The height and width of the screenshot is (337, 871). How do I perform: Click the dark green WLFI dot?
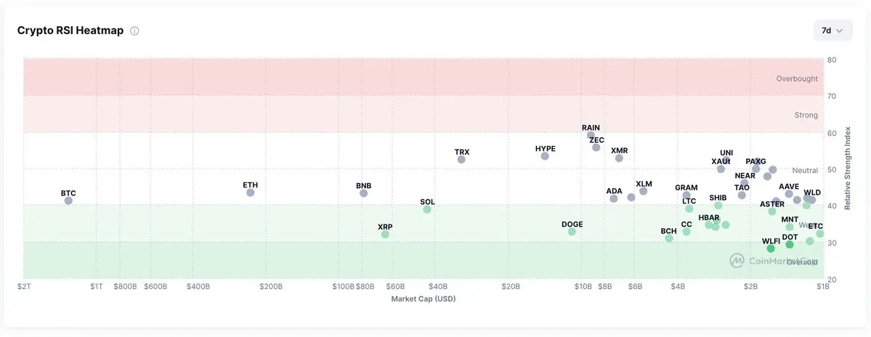[x=771, y=248]
